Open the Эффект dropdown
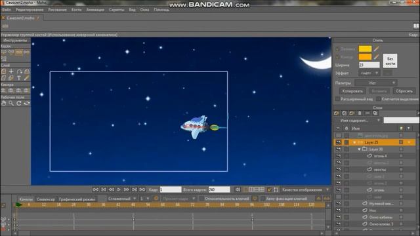 (369, 73)
